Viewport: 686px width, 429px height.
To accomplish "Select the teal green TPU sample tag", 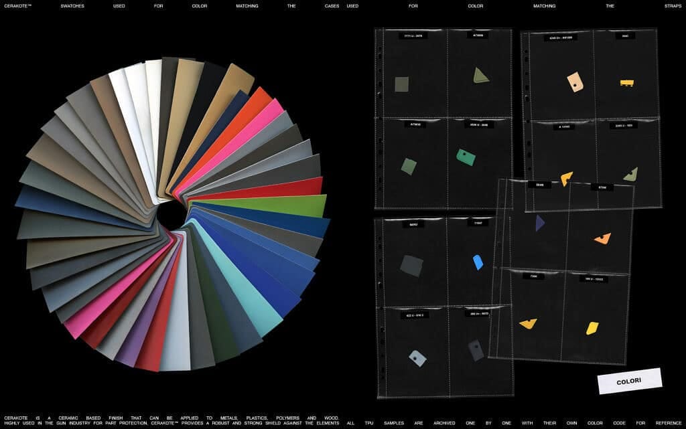I will coord(465,157).
